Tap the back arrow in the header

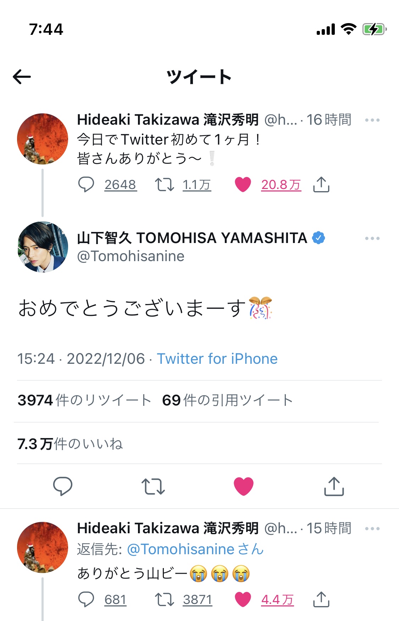pos(22,77)
